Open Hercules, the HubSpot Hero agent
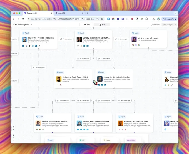 [135, 123]
